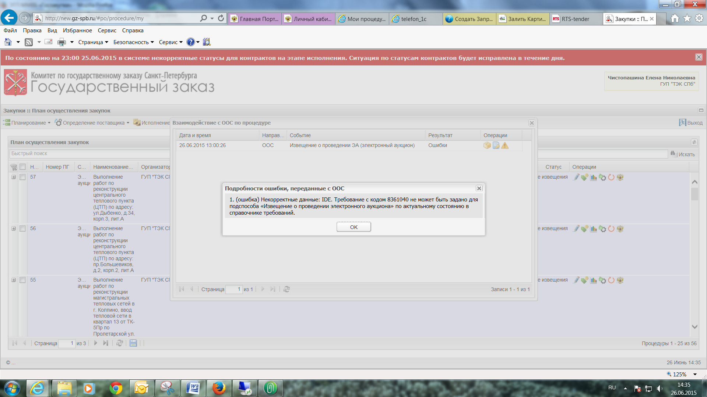The height and width of the screenshot is (397, 707).
Task: Click the bar chart icon for procedure 56
Action: click(593, 229)
